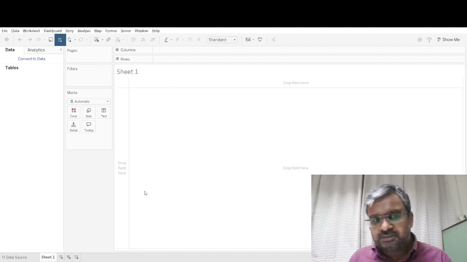
Task: Click New Worksheet icon next to Sheet 1
Action: pyautogui.click(x=61, y=257)
